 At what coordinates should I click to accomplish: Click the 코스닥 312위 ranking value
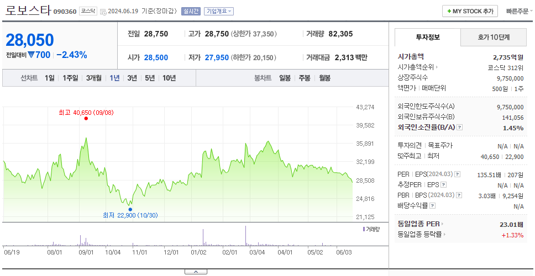(x=506, y=67)
